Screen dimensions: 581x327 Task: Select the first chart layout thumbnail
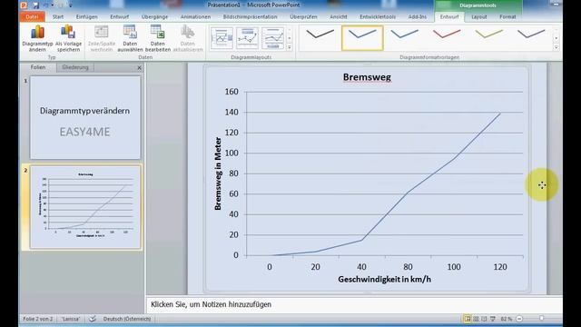coord(222,38)
